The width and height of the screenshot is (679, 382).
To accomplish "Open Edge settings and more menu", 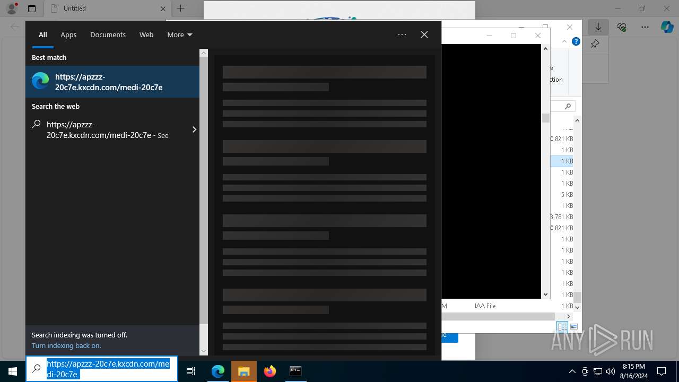I will (645, 27).
